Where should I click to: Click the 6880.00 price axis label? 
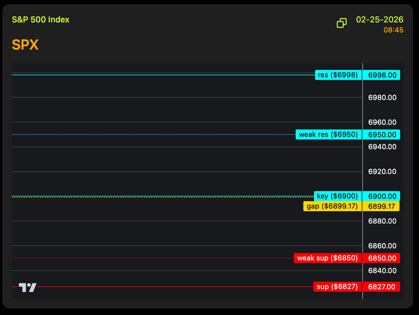pos(382,221)
